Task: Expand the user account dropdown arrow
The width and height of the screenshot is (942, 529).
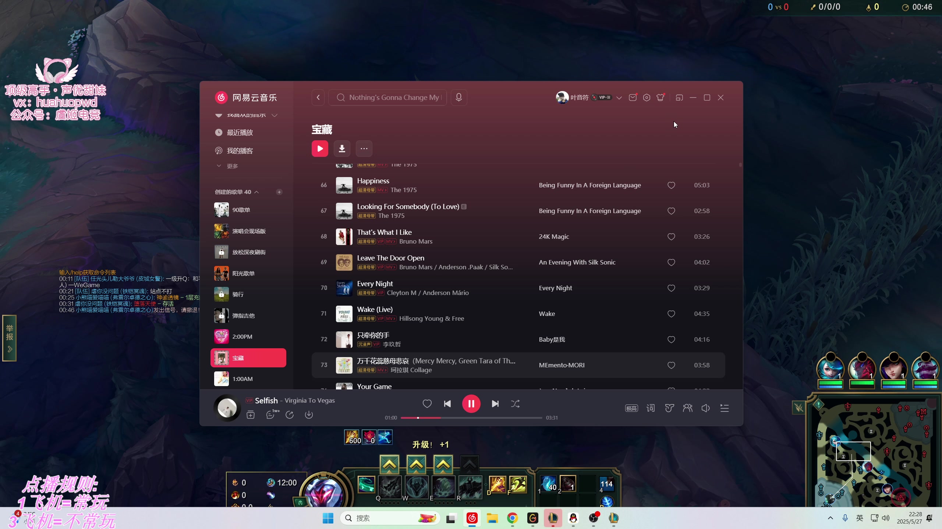Action: click(x=619, y=98)
